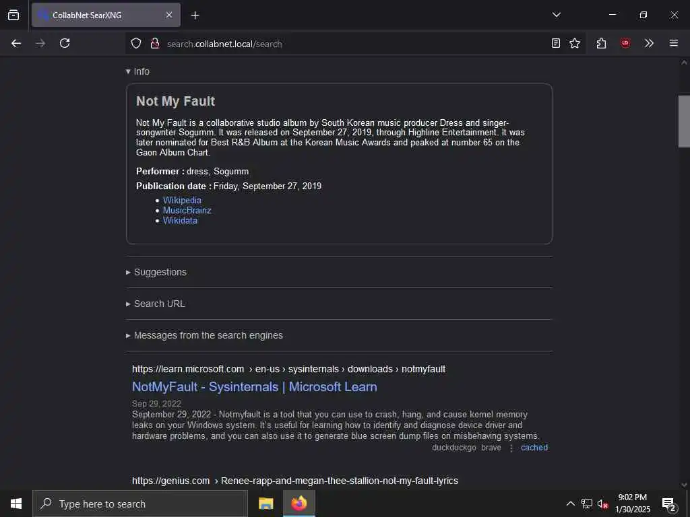
Task: Click the Sep 29, 2022 date text
Action: [156, 404]
